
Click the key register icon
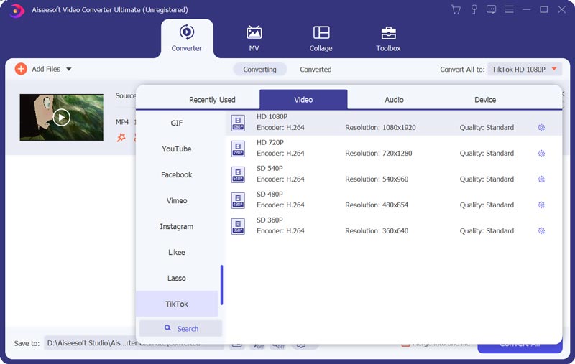[x=474, y=9]
